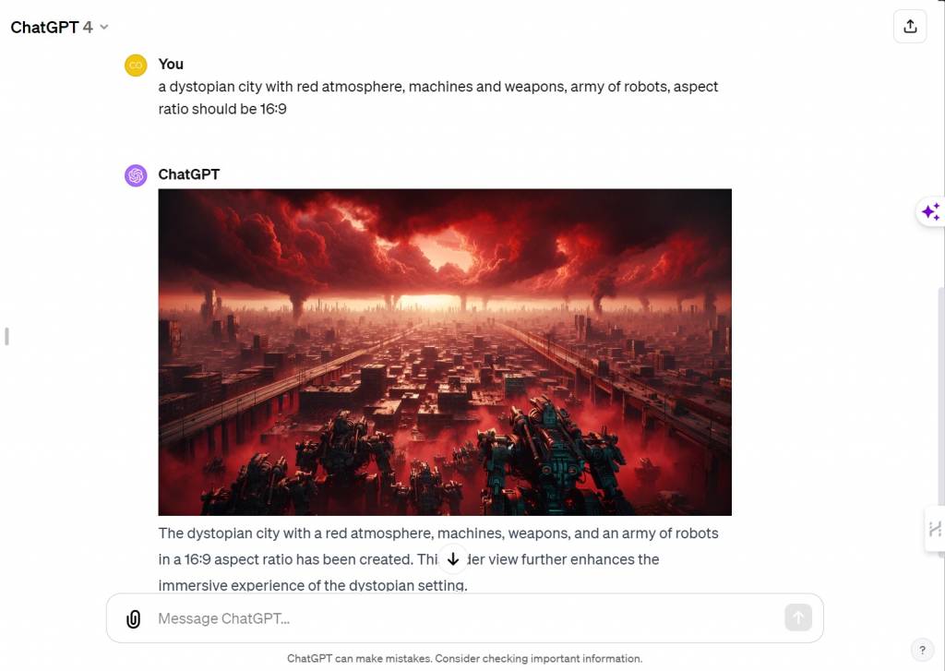
Task: Attach a file with the paperclip icon
Action: click(133, 618)
